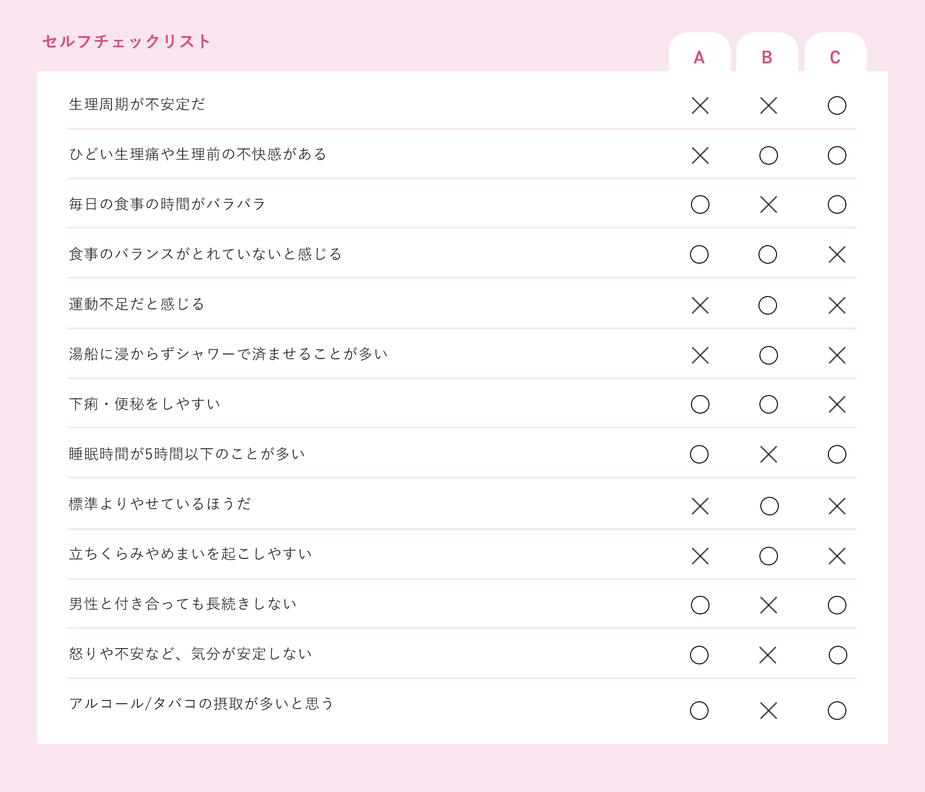
Task: Click X in column A for 立ちくらみやめまい row
Action: pyautogui.click(x=700, y=556)
